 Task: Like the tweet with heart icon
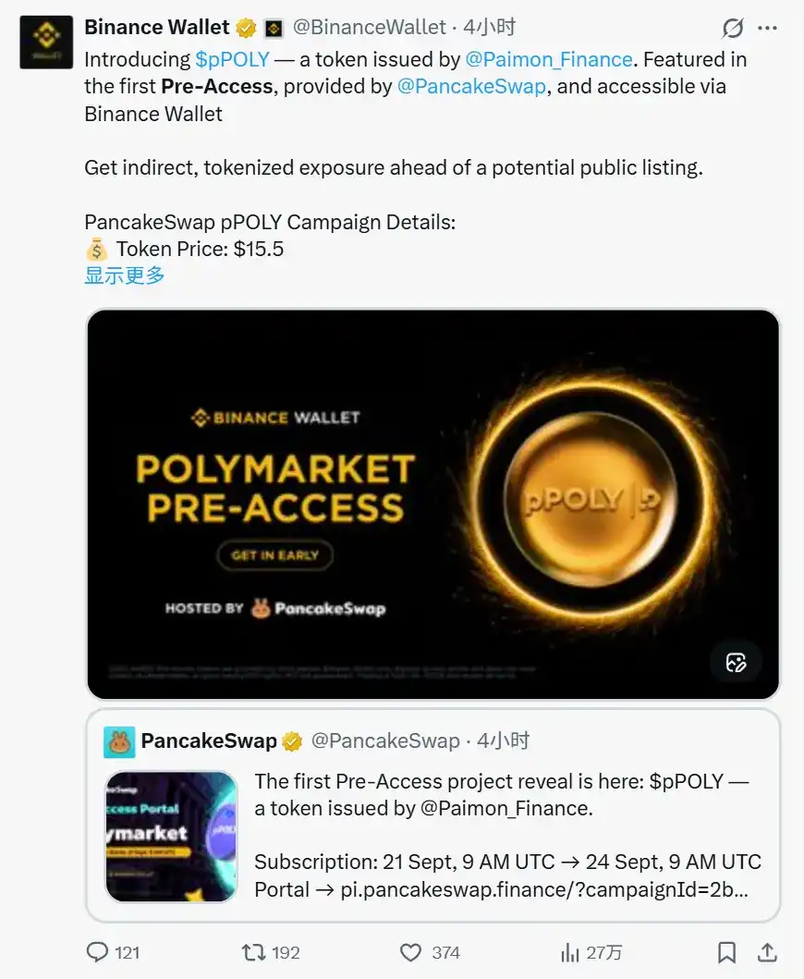[410, 953]
